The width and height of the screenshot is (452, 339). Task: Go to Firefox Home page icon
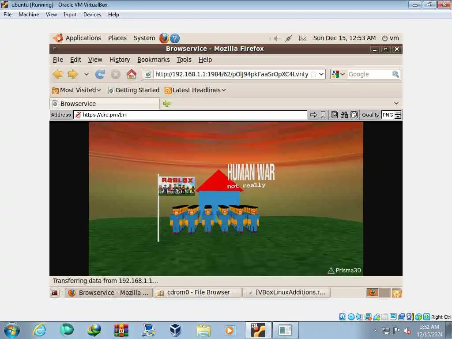pos(132,74)
